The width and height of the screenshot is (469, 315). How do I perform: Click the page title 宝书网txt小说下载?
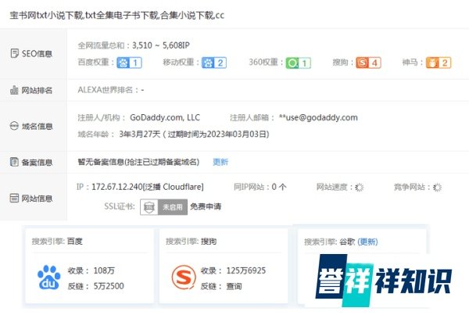[46, 16]
